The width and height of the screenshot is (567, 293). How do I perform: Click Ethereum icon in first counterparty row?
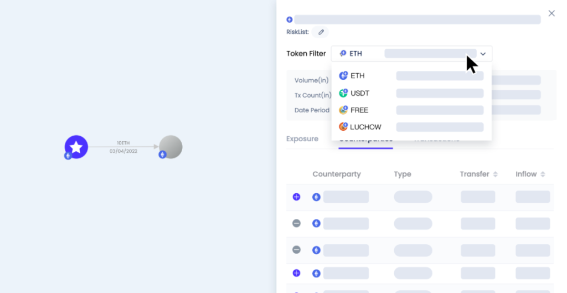[x=316, y=197]
